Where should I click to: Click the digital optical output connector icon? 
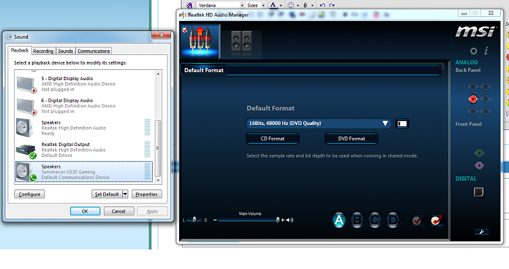coord(478,192)
